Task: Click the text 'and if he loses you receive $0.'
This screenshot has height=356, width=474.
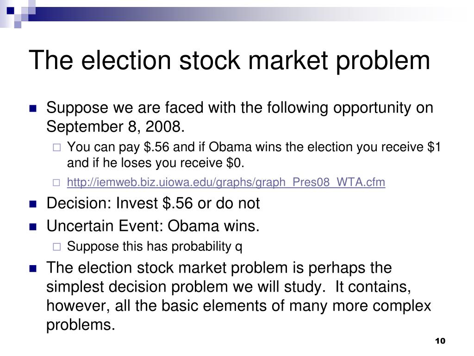Action: [156, 163]
